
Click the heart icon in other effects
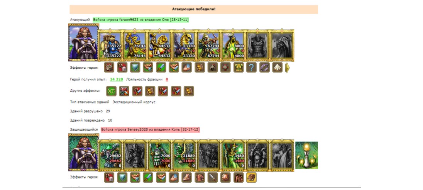(x=124, y=91)
